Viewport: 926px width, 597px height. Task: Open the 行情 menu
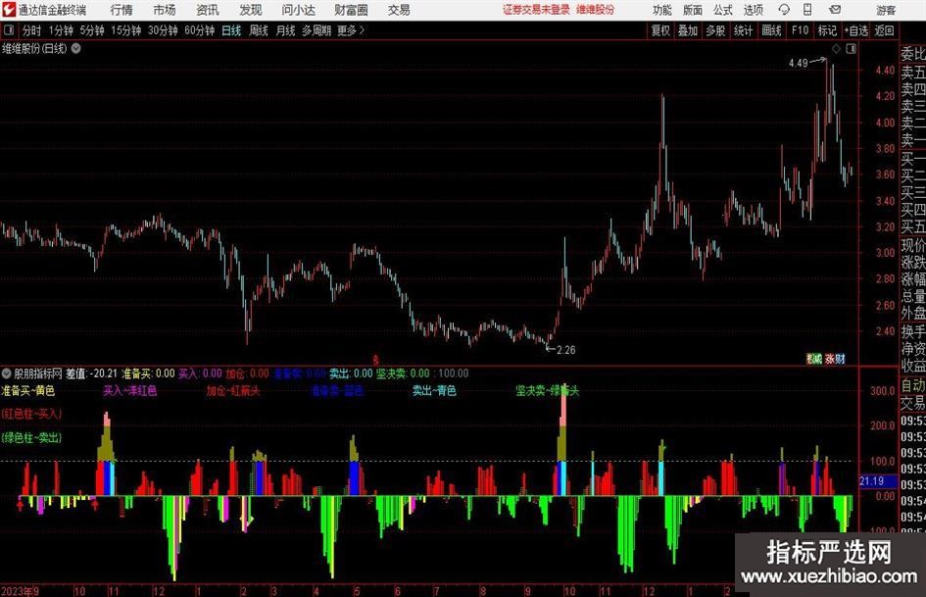pos(122,10)
